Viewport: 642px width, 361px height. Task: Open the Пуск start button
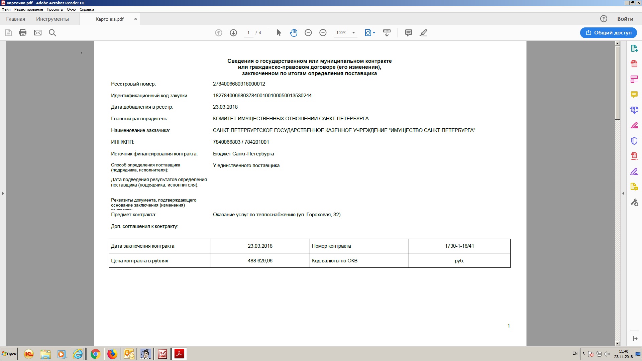(9, 354)
